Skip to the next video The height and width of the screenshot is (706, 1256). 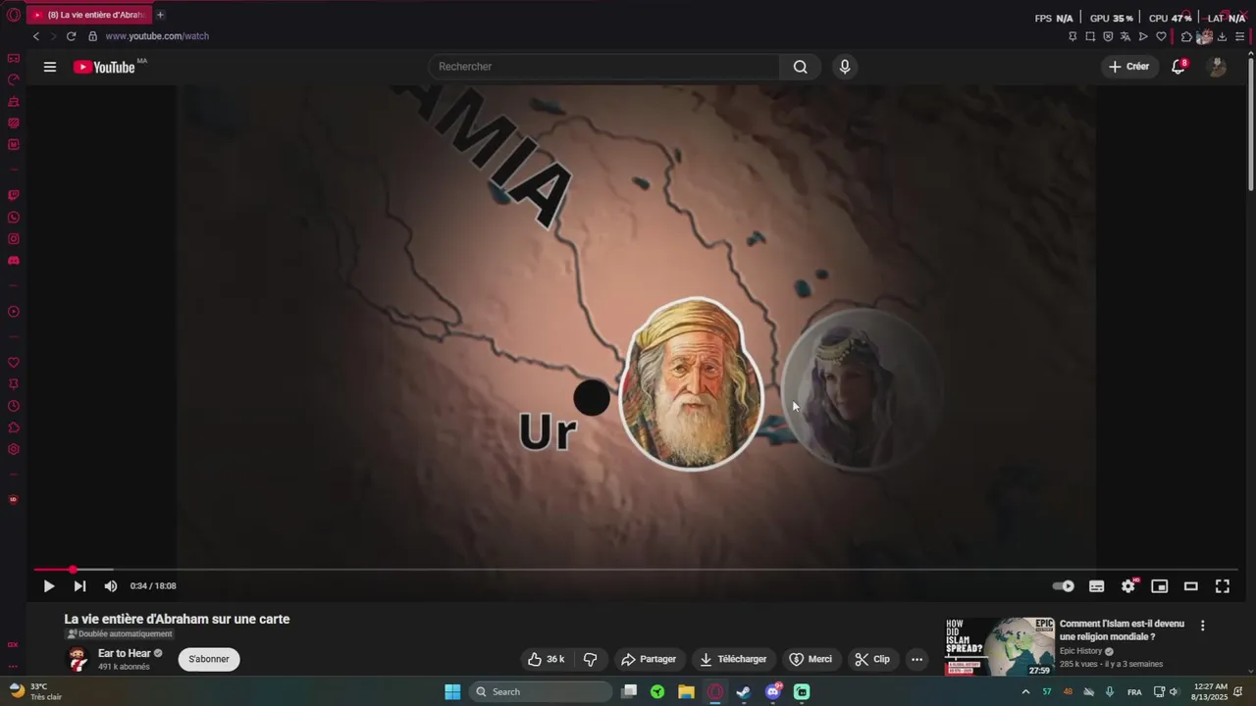click(79, 586)
